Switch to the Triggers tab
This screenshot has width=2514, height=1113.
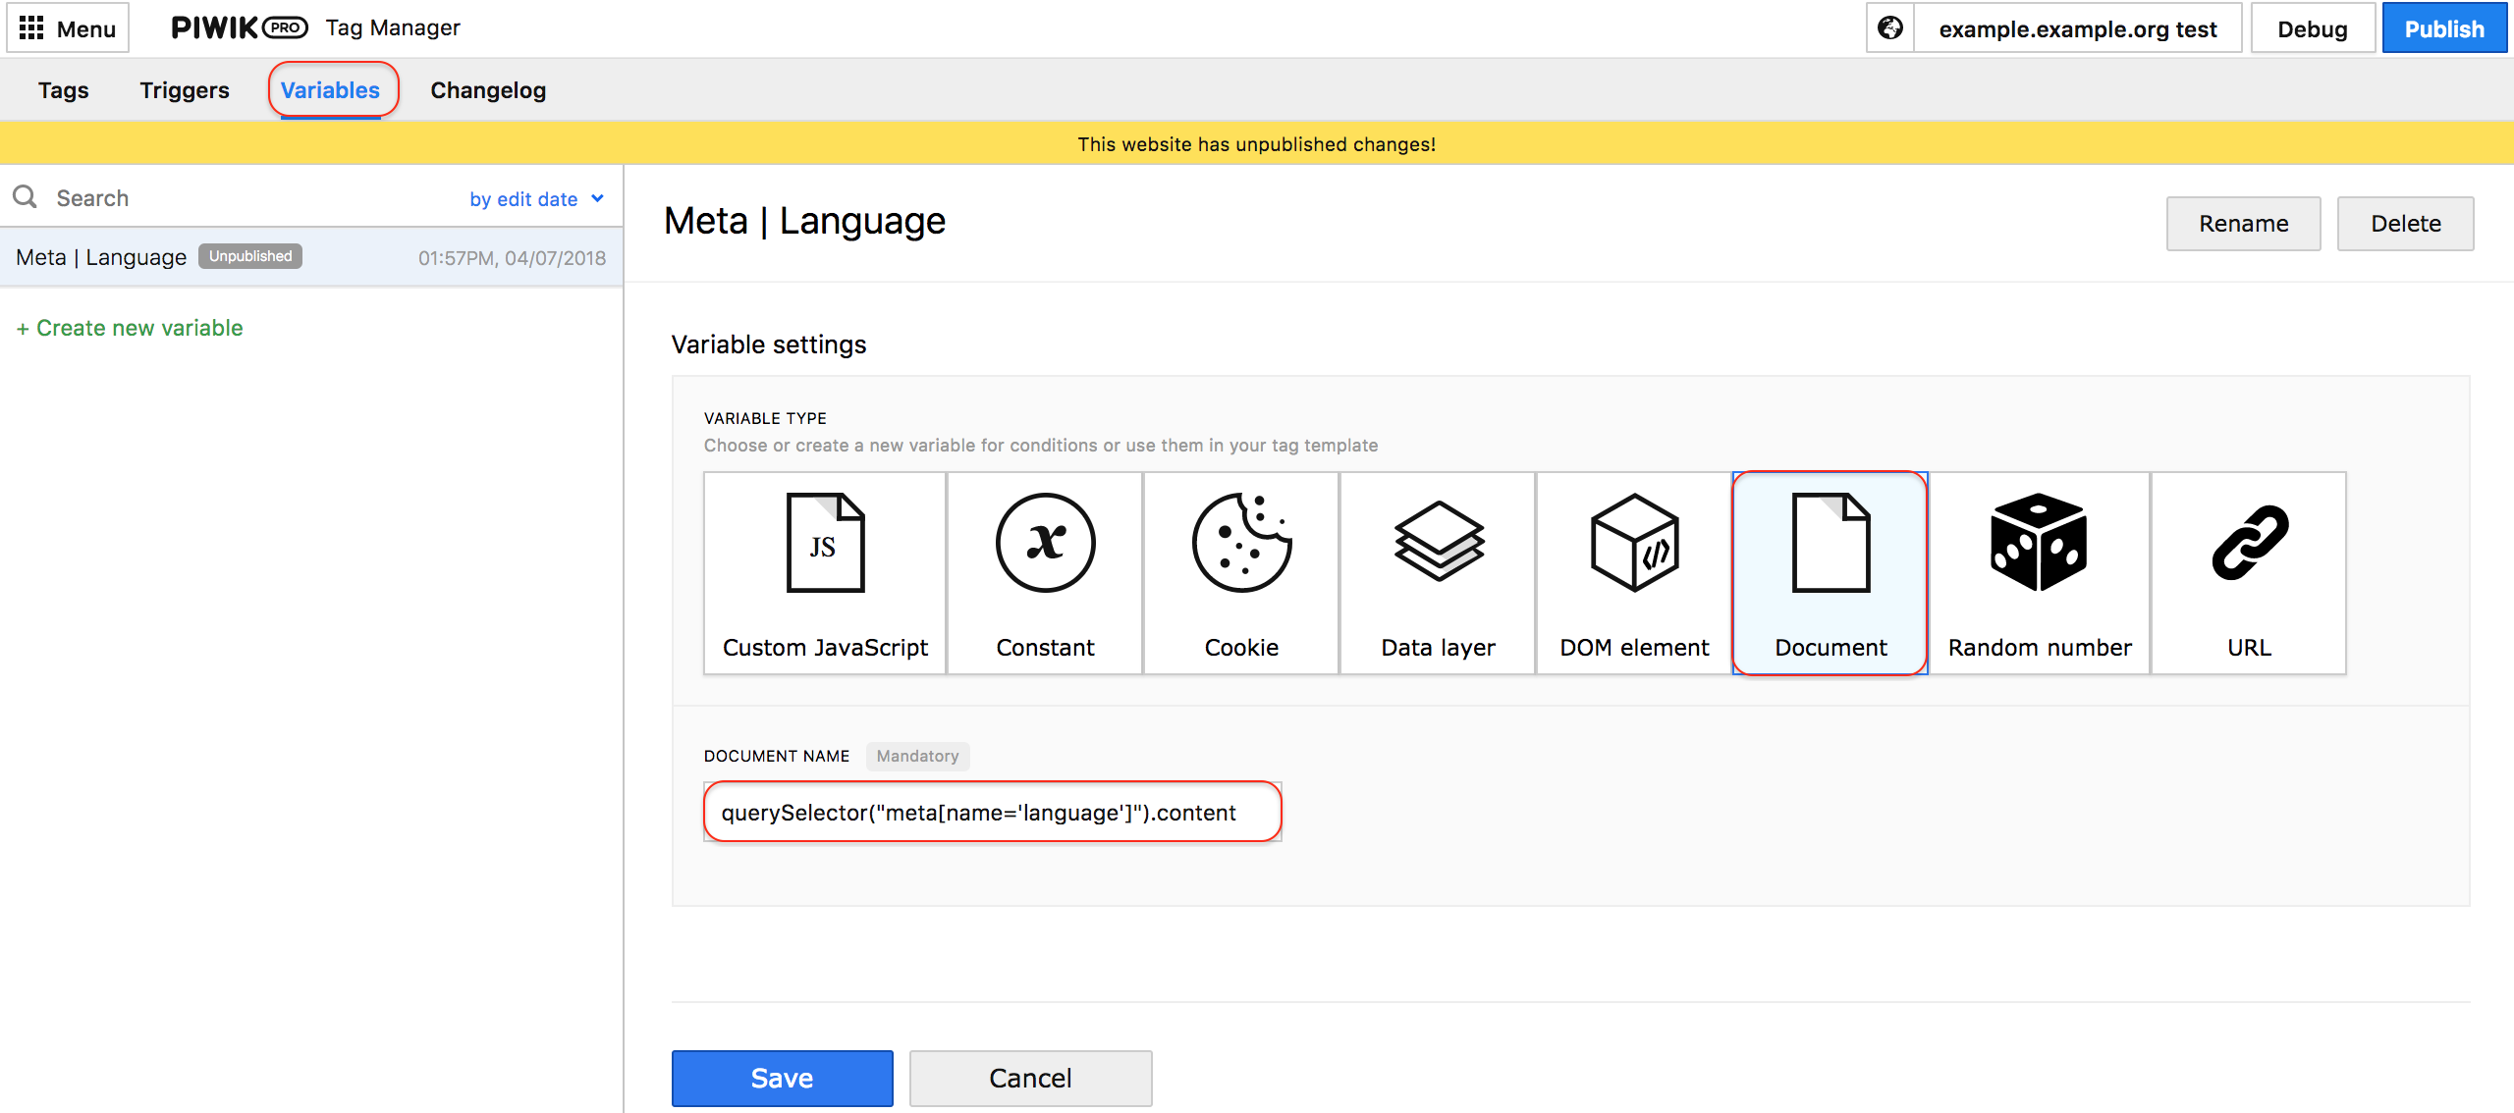tap(185, 90)
